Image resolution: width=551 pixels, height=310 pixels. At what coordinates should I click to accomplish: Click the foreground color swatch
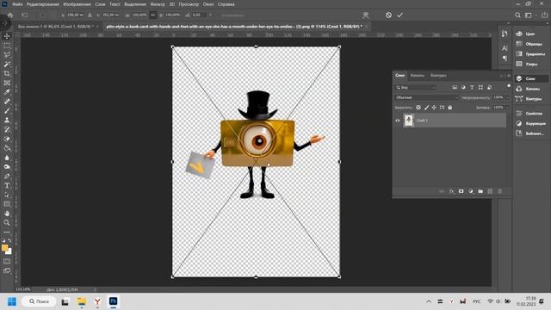point(4,248)
